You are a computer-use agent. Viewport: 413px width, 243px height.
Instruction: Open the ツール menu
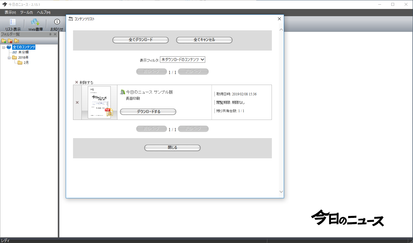[x=26, y=12]
